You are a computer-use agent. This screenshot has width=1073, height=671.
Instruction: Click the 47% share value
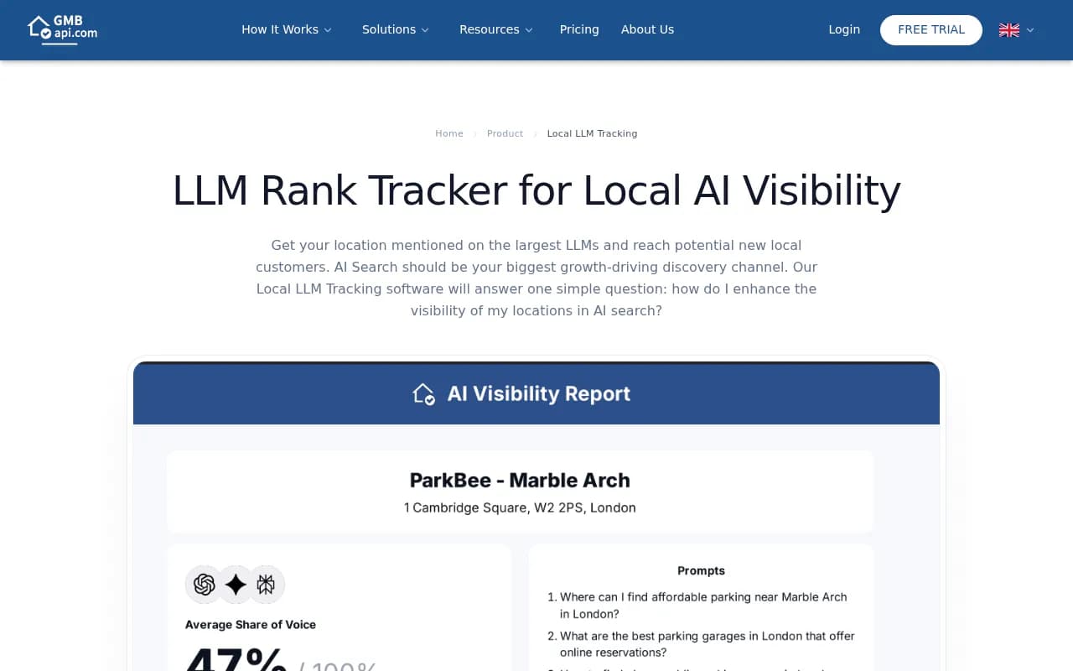point(236,660)
